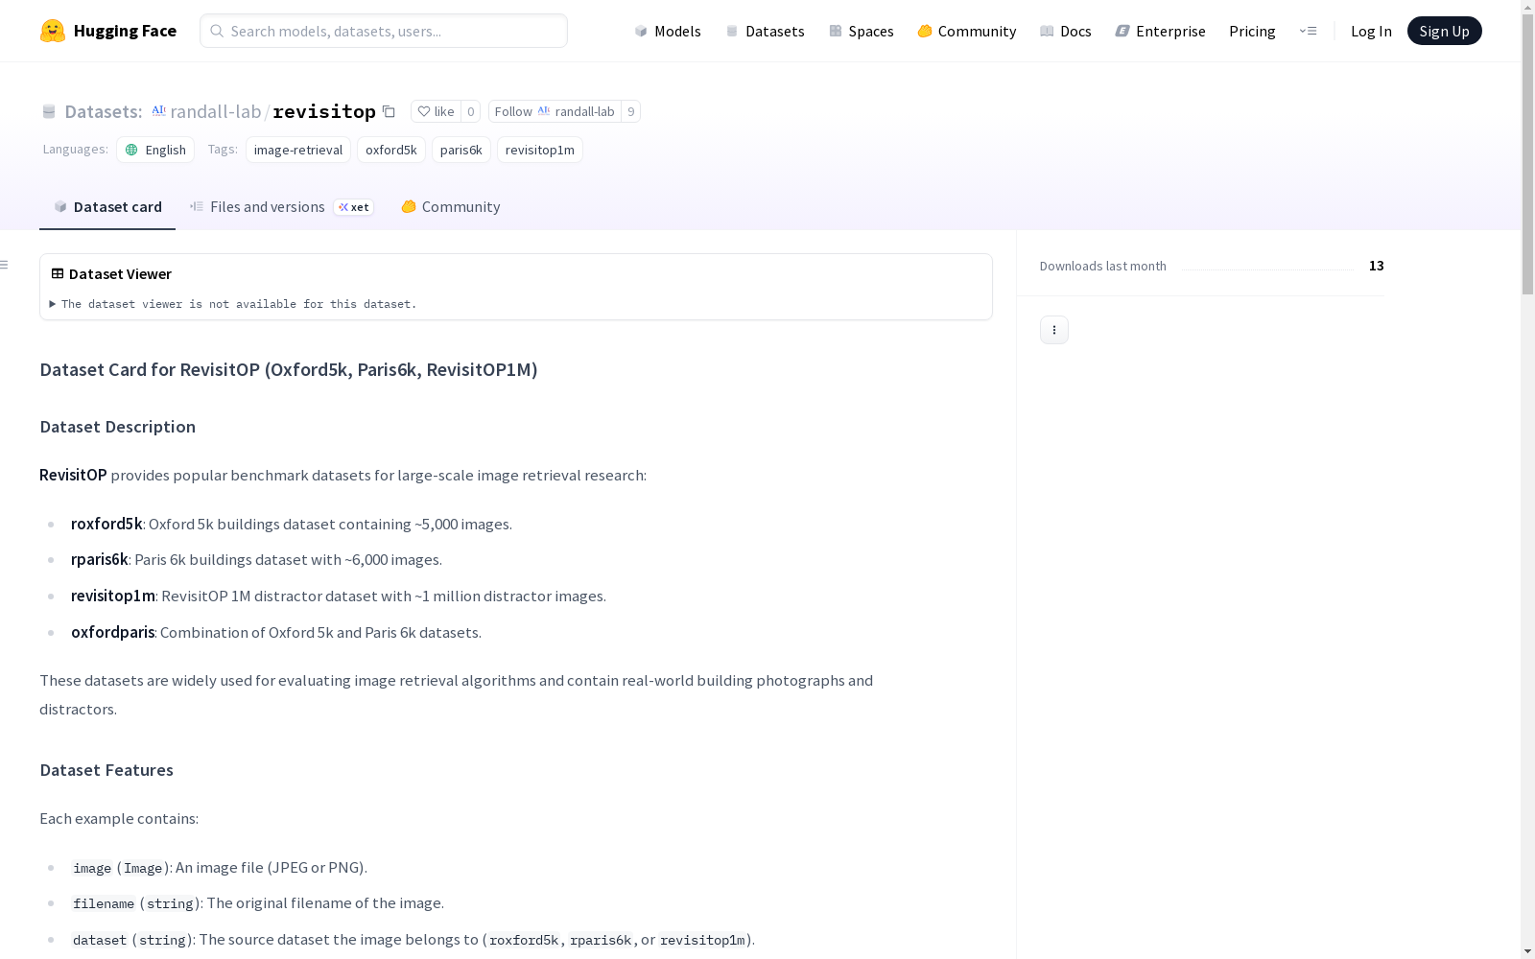Click the Dataset Description heading
The image size is (1535, 959).
click(x=118, y=427)
